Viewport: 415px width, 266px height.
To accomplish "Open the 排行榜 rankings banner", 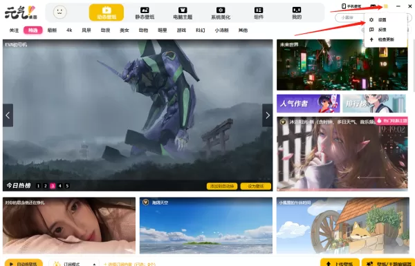I will tap(374, 104).
